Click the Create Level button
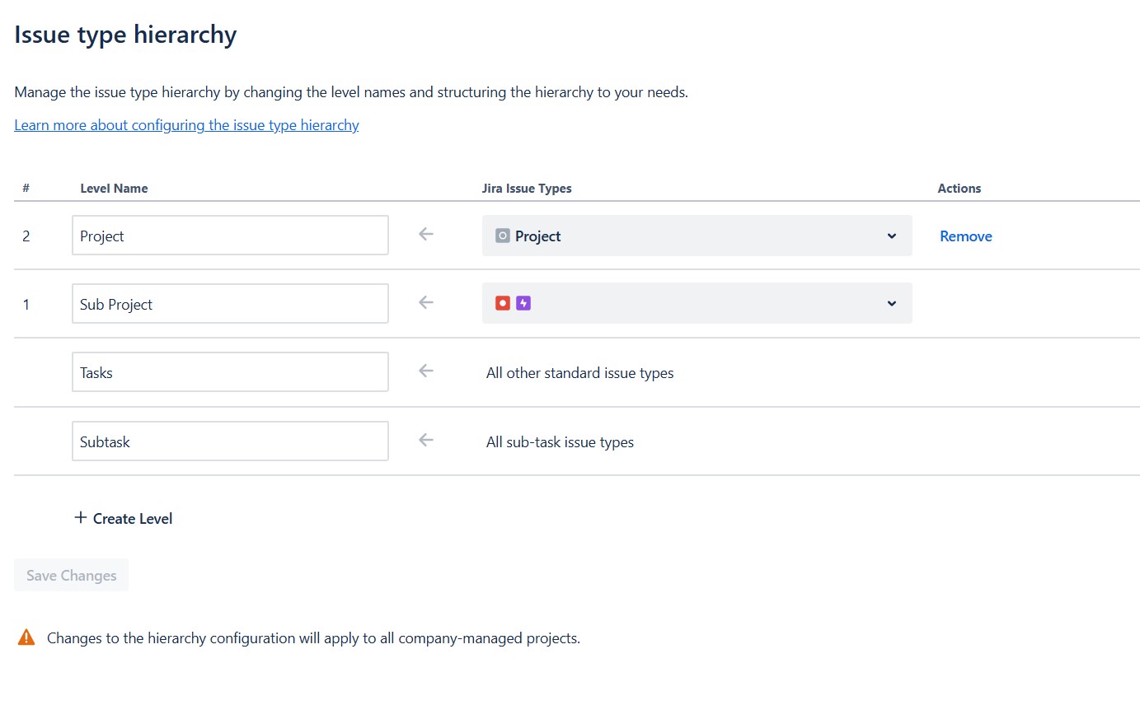The image size is (1140, 705). point(124,519)
